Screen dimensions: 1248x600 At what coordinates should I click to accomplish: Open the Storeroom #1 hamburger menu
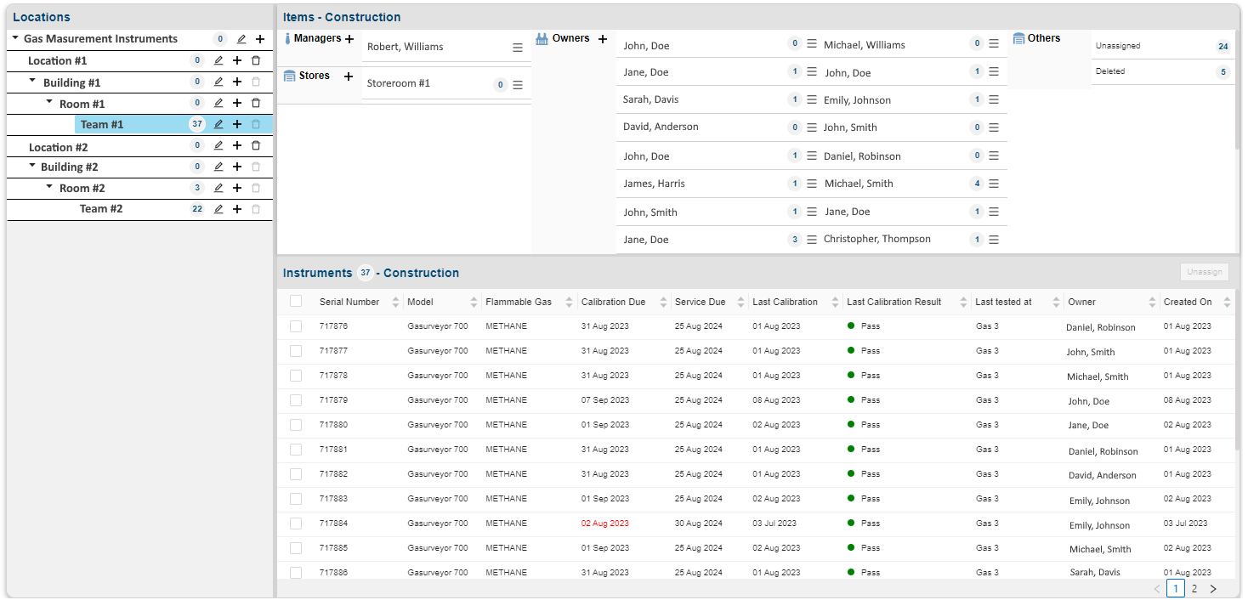point(518,84)
